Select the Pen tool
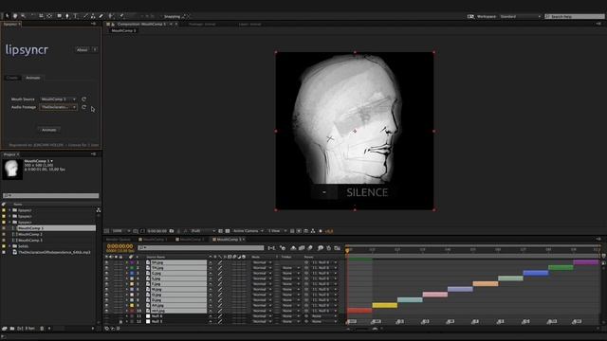 click(x=67, y=16)
